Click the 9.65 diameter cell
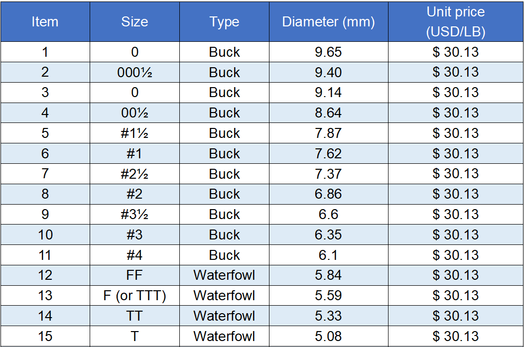524x347 pixels. (329, 52)
